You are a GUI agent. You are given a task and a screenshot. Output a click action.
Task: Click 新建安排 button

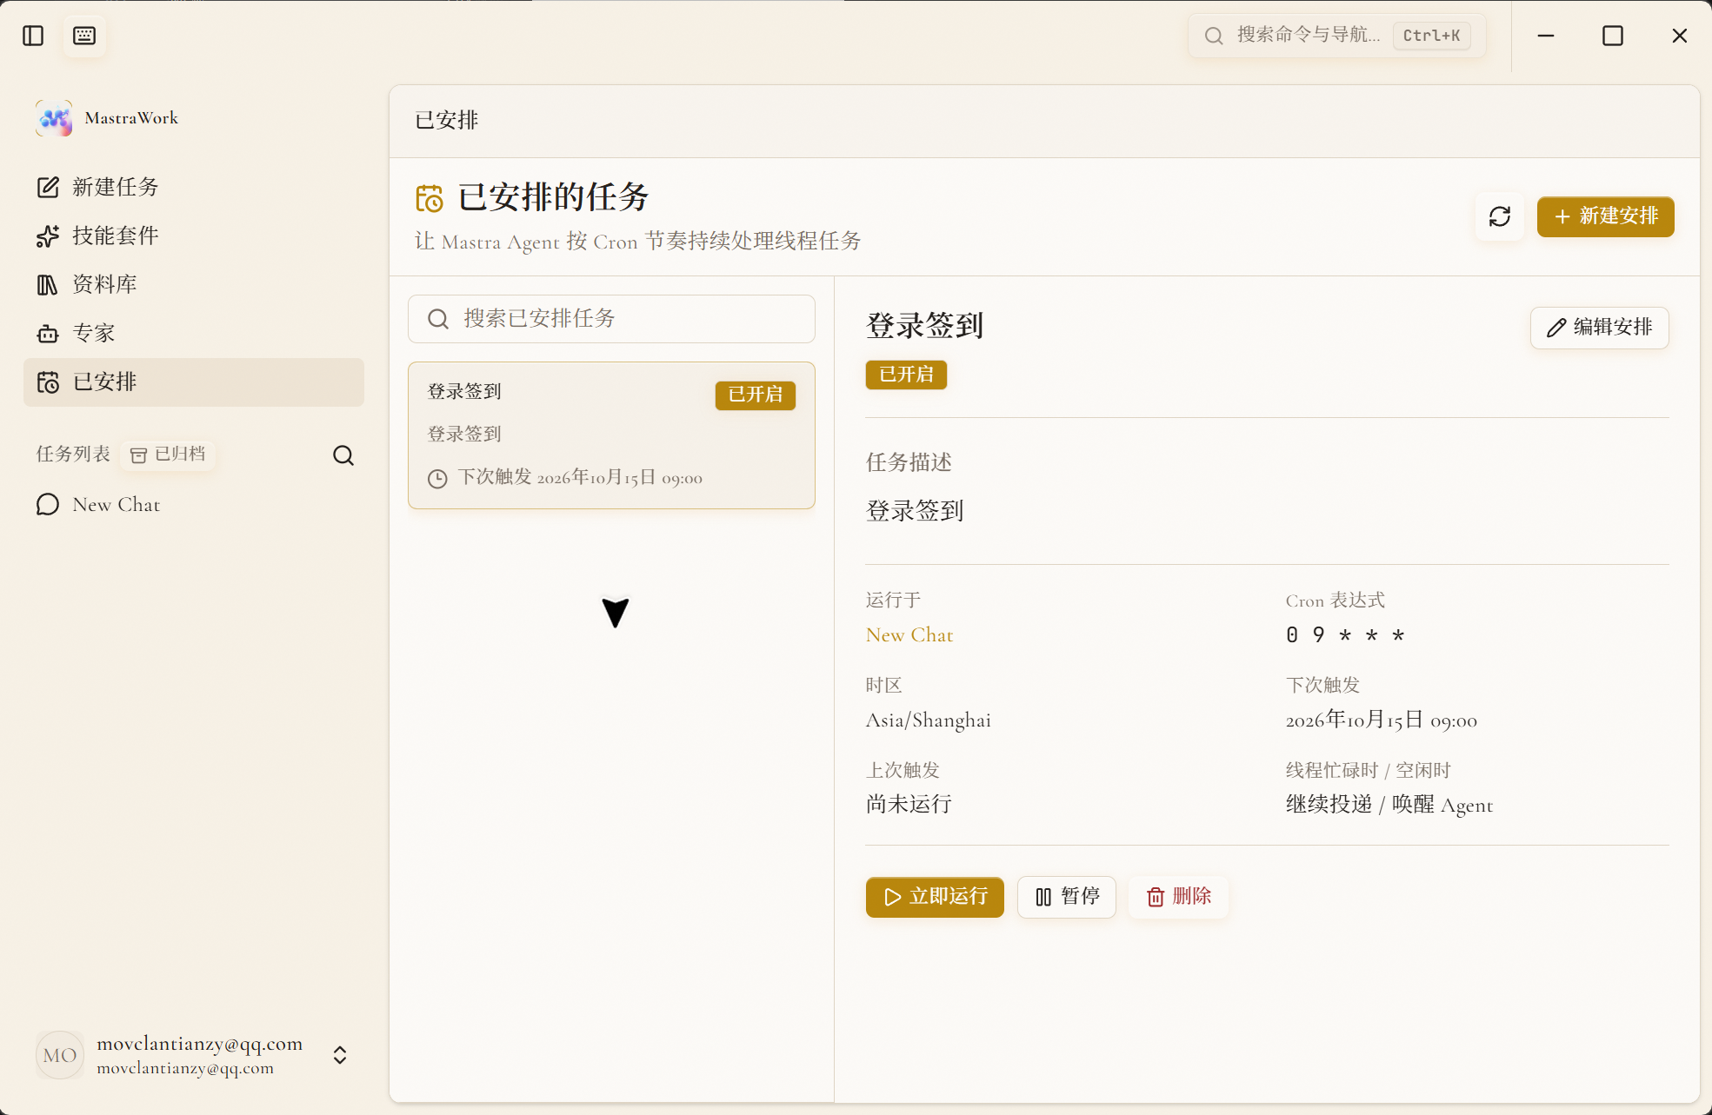point(1605,216)
